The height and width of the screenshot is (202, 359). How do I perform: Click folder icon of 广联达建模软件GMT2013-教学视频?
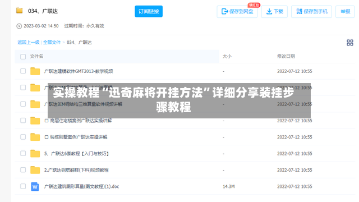pyautogui.click(x=35, y=71)
